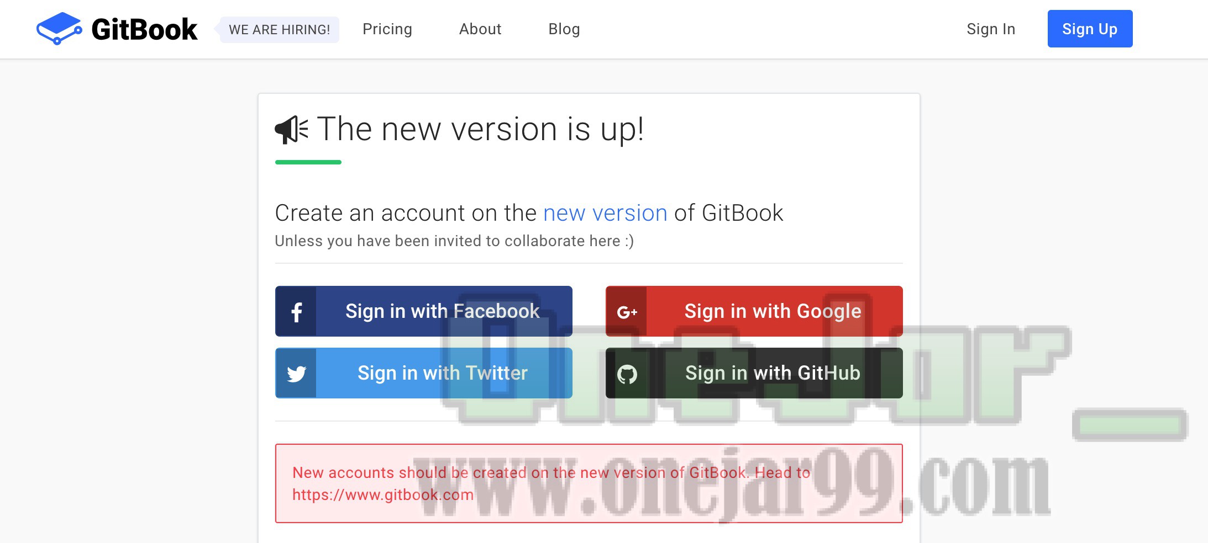
Task: Follow the 'new version' hyperlink
Action: tap(605, 213)
